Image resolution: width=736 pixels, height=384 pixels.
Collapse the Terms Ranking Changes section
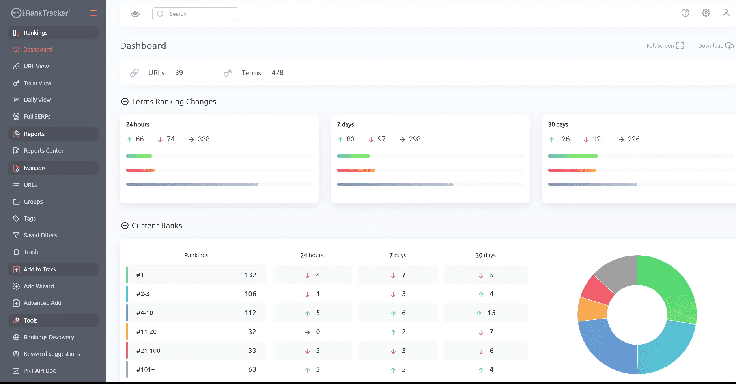tap(125, 102)
